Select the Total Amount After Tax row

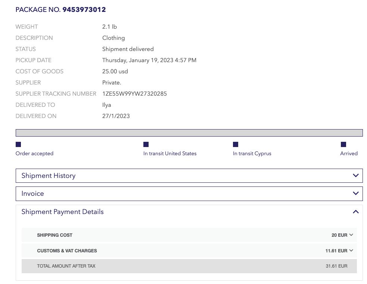click(189, 266)
